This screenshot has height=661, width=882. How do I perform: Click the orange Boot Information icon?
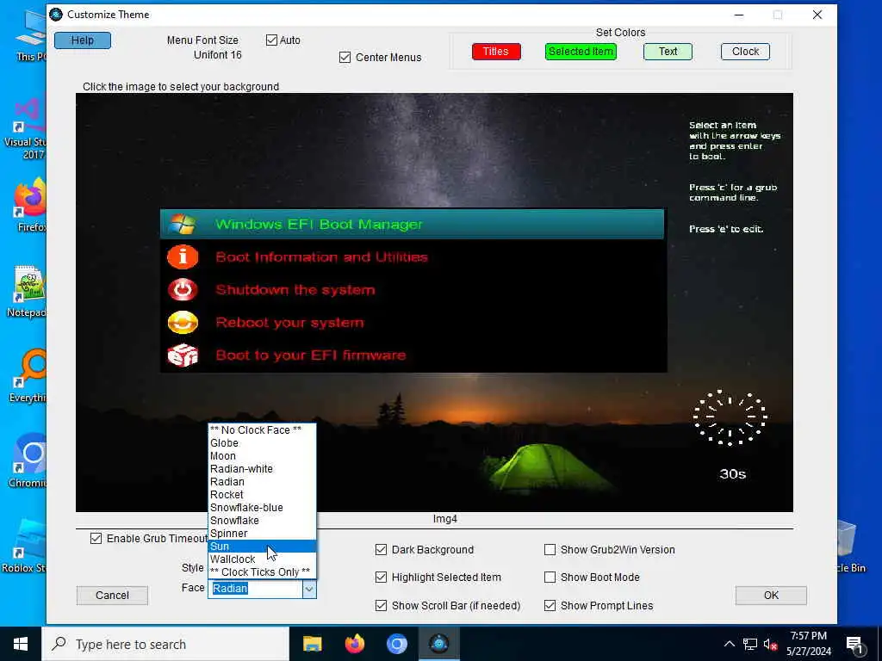click(183, 256)
